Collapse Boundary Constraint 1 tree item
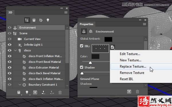 pyautogui.click(x=20, y=85)
